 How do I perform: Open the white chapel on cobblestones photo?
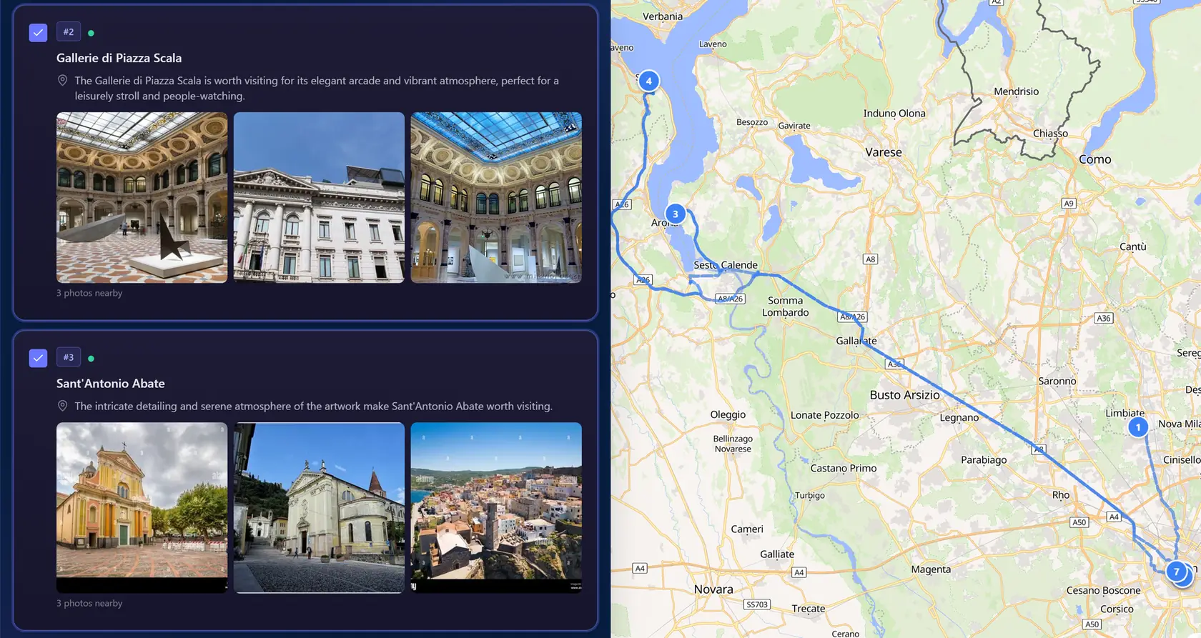click(319, 507)
